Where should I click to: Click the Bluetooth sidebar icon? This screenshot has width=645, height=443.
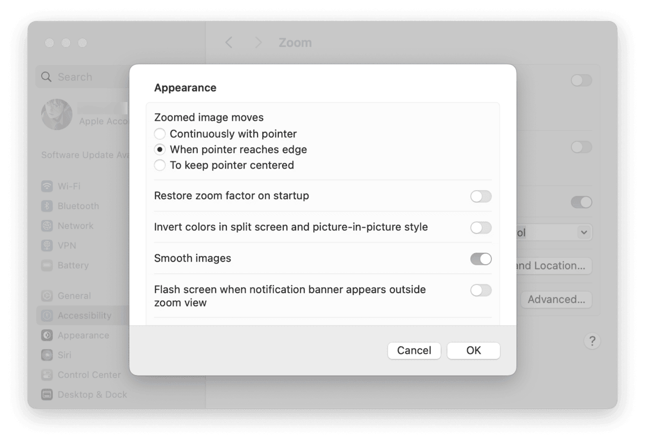click(x=47, y=206)
